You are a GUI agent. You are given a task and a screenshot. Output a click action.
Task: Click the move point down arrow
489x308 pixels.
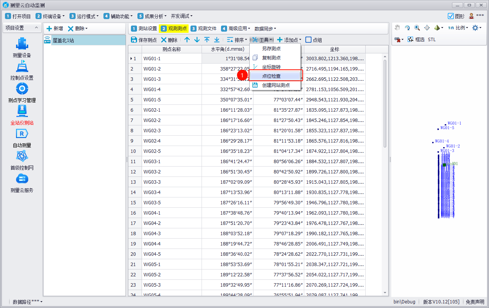click(197, 40)
